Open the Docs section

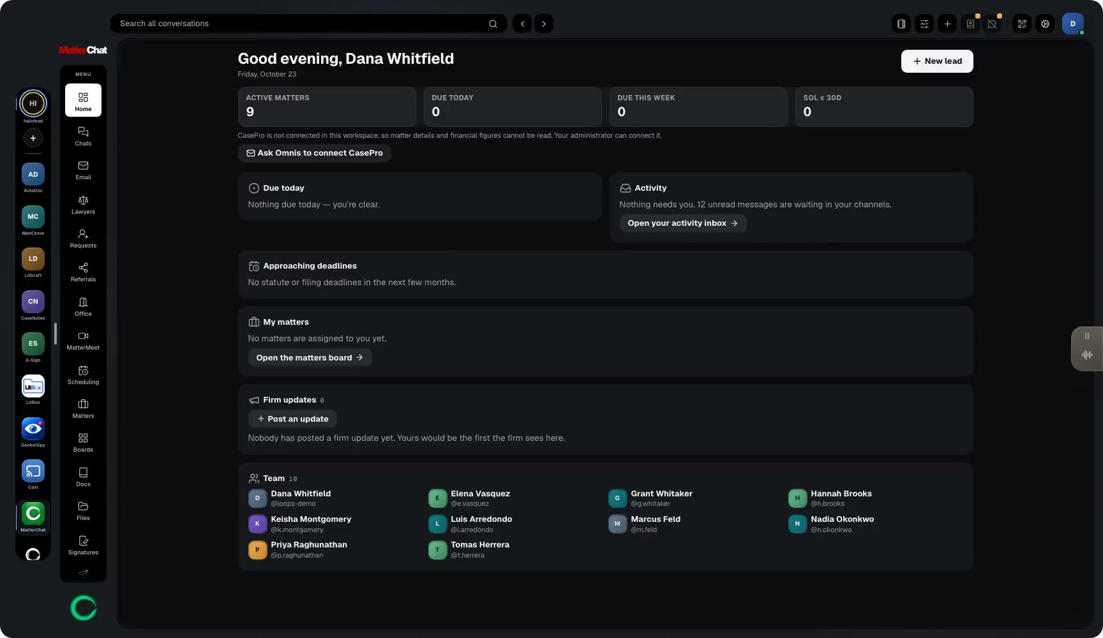[x=83, y=477]
